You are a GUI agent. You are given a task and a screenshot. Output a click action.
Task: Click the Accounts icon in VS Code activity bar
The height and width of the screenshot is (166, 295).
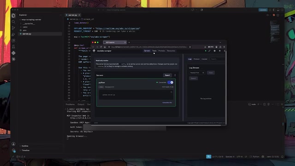[x=13, y=144]
